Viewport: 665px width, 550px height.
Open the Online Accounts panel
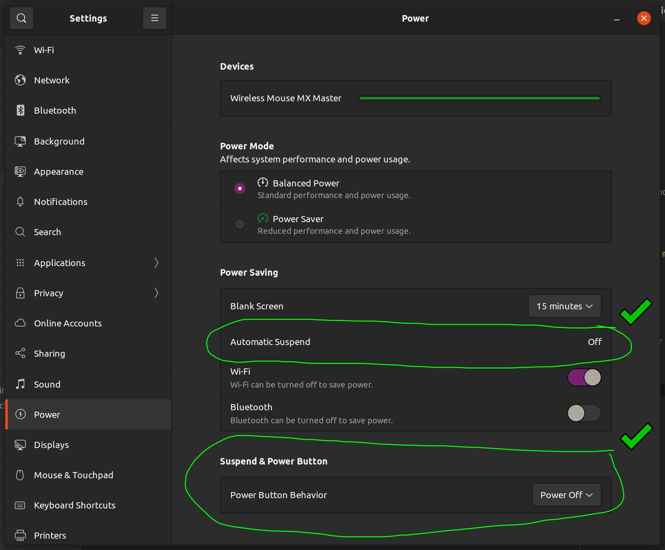pyautogui.click(x=68, y=323)
